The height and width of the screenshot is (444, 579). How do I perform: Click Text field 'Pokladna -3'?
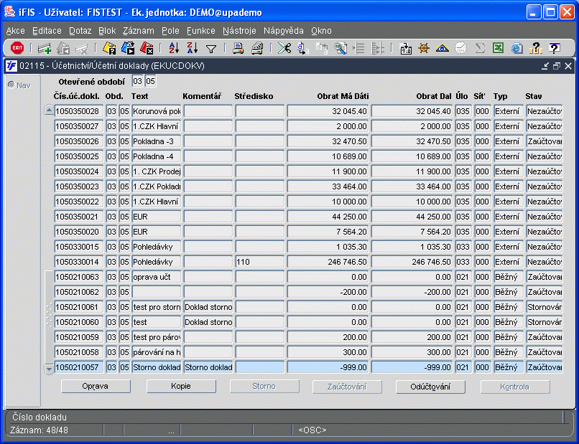click(x=156, y=141)
